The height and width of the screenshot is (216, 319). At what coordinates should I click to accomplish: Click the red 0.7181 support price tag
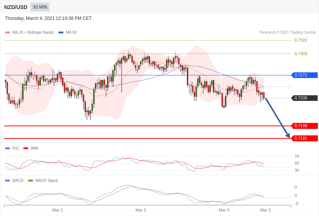305,138
